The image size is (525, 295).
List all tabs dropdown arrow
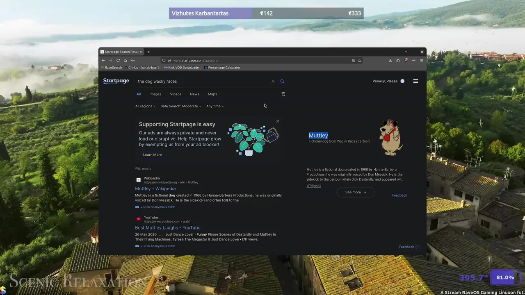406,52
